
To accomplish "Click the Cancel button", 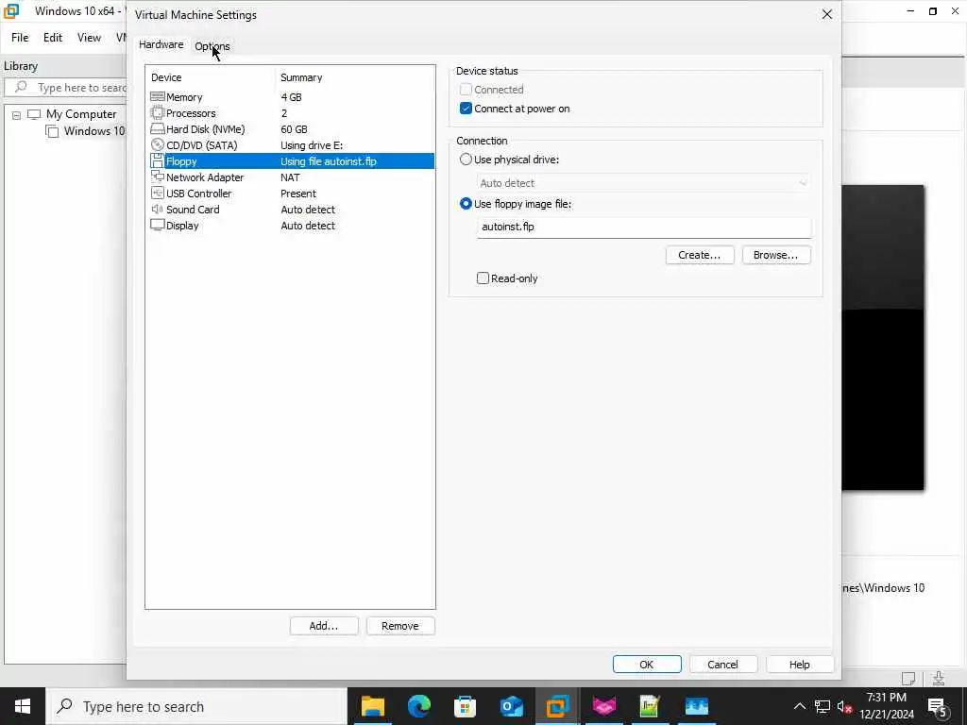I will (722, 664).
